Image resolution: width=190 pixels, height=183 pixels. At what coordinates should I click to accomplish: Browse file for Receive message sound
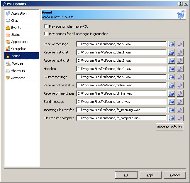[x=172, y=44]
